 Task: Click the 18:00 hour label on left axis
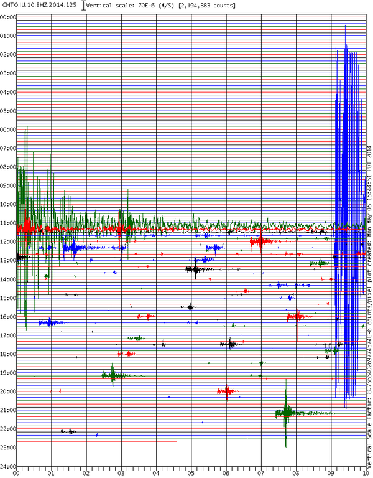[7, 354]
